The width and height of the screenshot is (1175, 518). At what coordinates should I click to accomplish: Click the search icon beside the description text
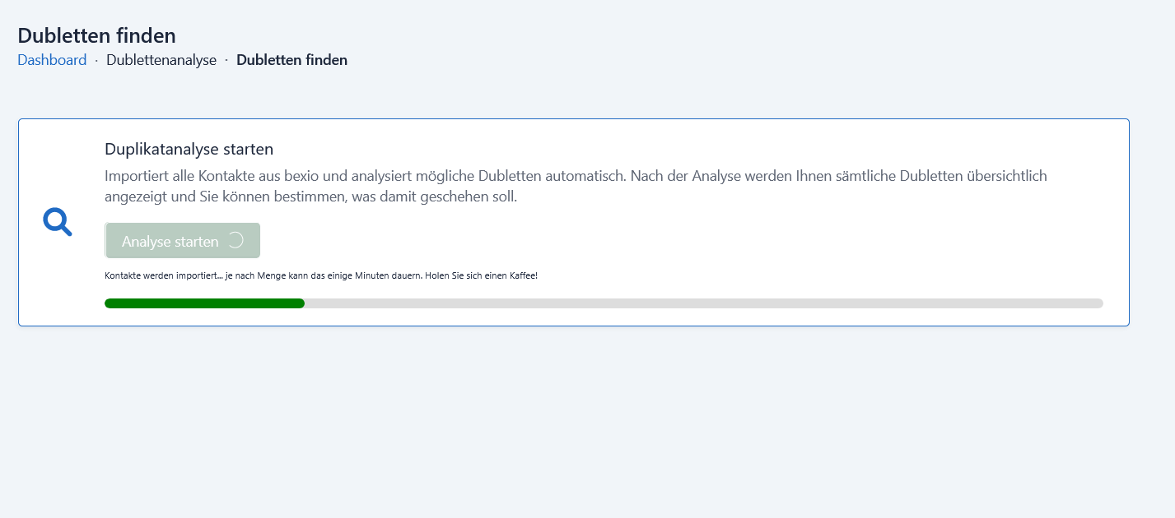coord(56,221)
